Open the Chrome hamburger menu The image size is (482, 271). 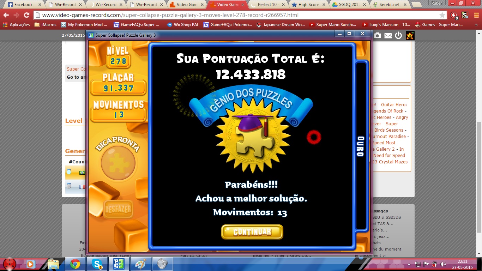(476, 15)
